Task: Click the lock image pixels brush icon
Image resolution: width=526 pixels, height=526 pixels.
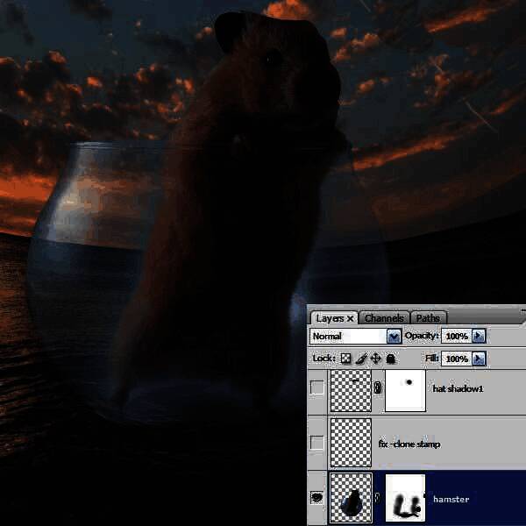Action: coord(360,359)
